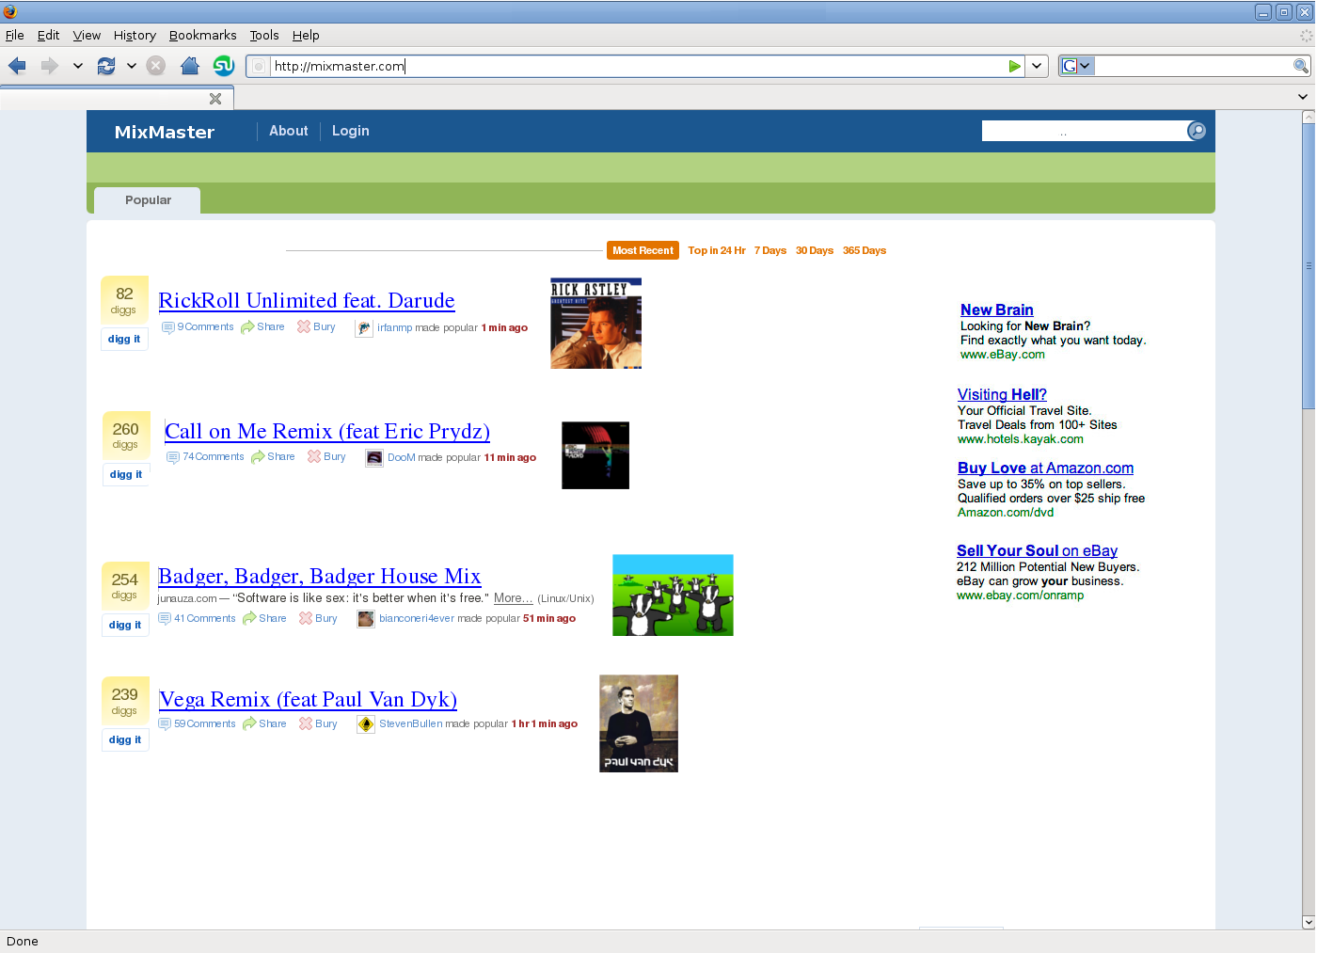Viewport: 1317px width, 953px height.
Task: Open the search engine selector dropdown
Action: (x=1077, y=66)
